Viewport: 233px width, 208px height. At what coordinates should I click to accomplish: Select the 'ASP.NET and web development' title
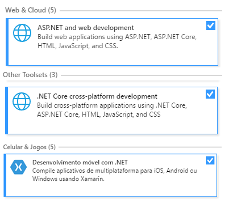tap(86, 28)
